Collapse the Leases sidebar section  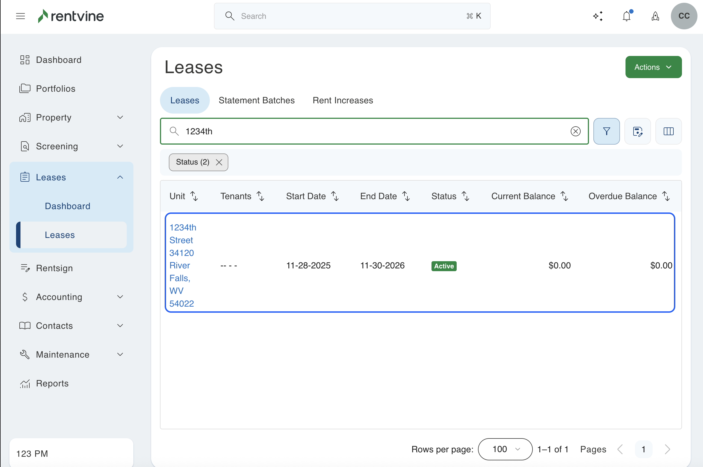tap(120, 178)
